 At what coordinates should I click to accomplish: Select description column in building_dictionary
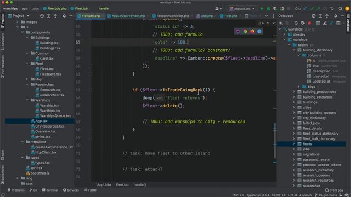(x=321, y=71)
